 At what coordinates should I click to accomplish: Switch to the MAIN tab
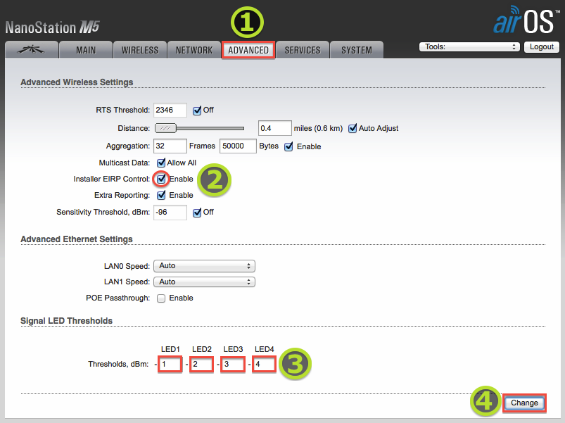pos(85,50)
